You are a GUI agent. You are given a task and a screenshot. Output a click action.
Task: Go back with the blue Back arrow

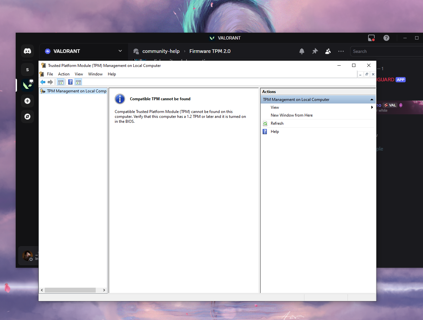coord(43,82)
